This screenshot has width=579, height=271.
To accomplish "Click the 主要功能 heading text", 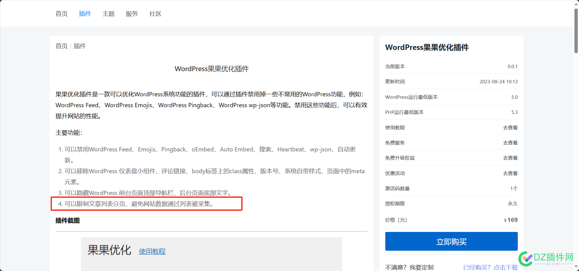I will [69, 133].
